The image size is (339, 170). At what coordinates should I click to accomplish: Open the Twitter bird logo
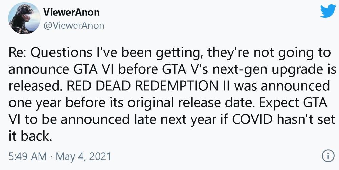coord(328,11)
